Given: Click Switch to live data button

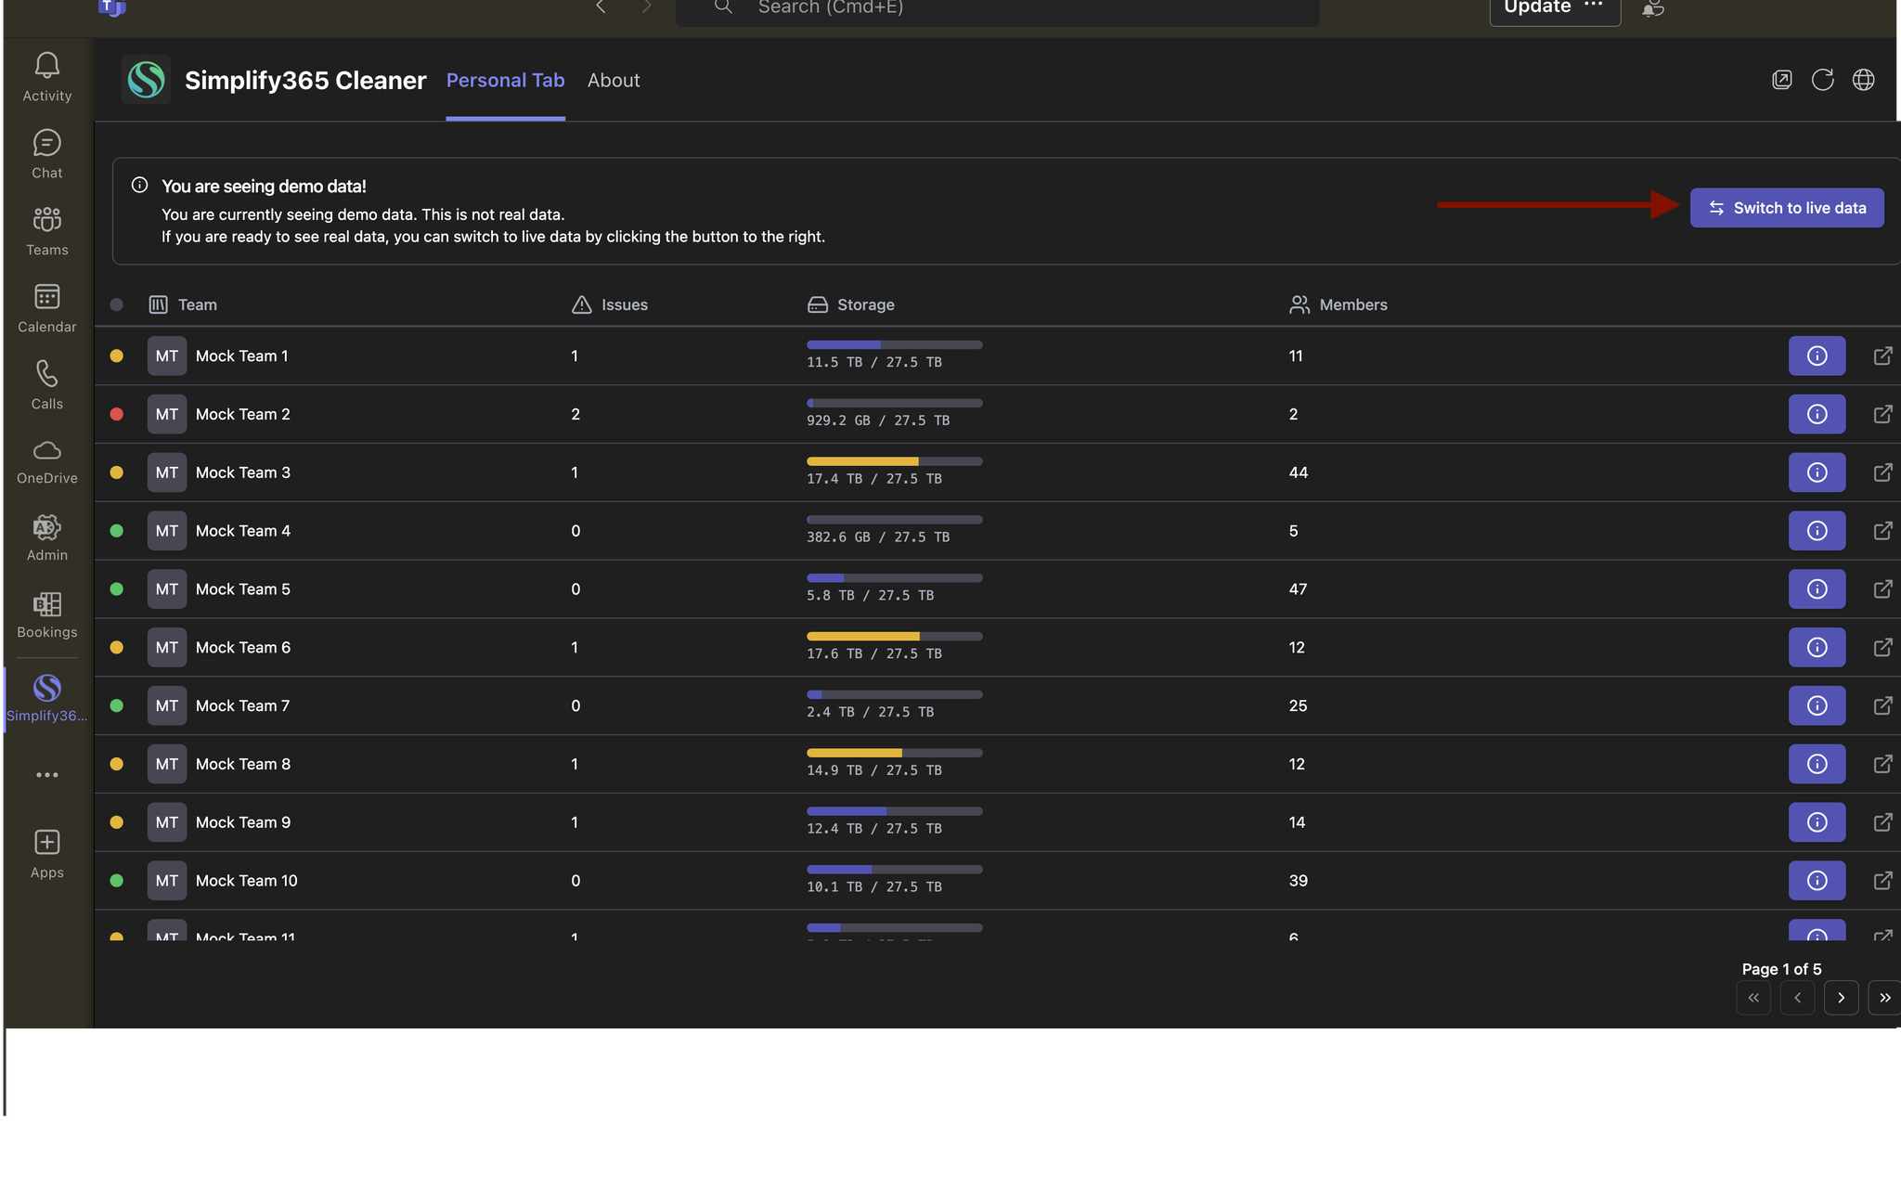Looking at the screenshot, I should point(1787,208).
